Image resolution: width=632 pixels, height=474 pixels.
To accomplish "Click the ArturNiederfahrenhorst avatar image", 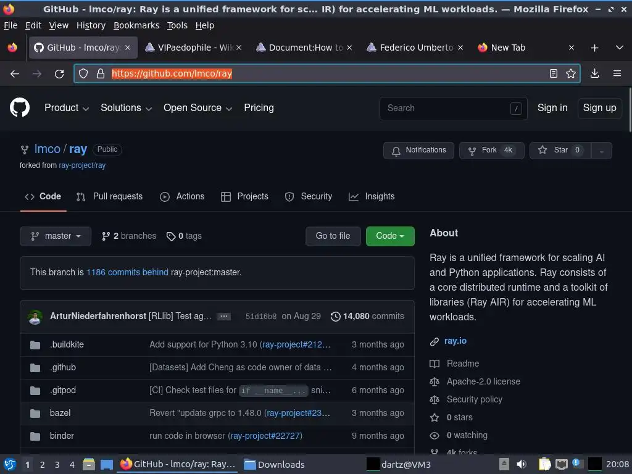I will point(35,317).
